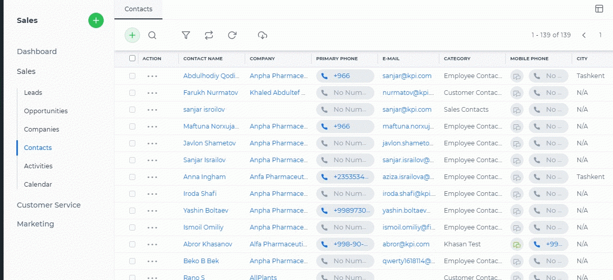The height and width of the screenshot is (280, 613).
Task: Go to previous page with the left chevron
Action: click(x=584, y=35)
